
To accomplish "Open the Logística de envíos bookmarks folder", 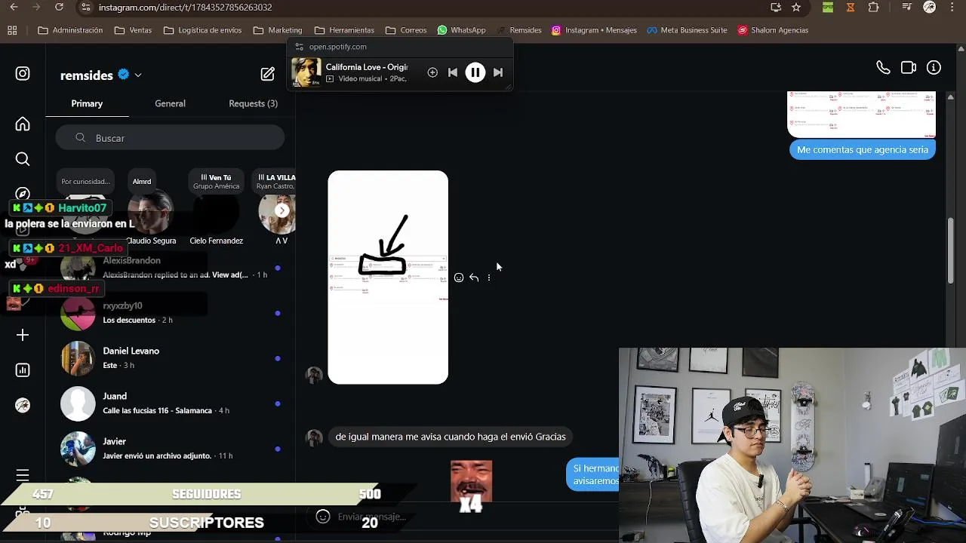I will pos(203,30).
